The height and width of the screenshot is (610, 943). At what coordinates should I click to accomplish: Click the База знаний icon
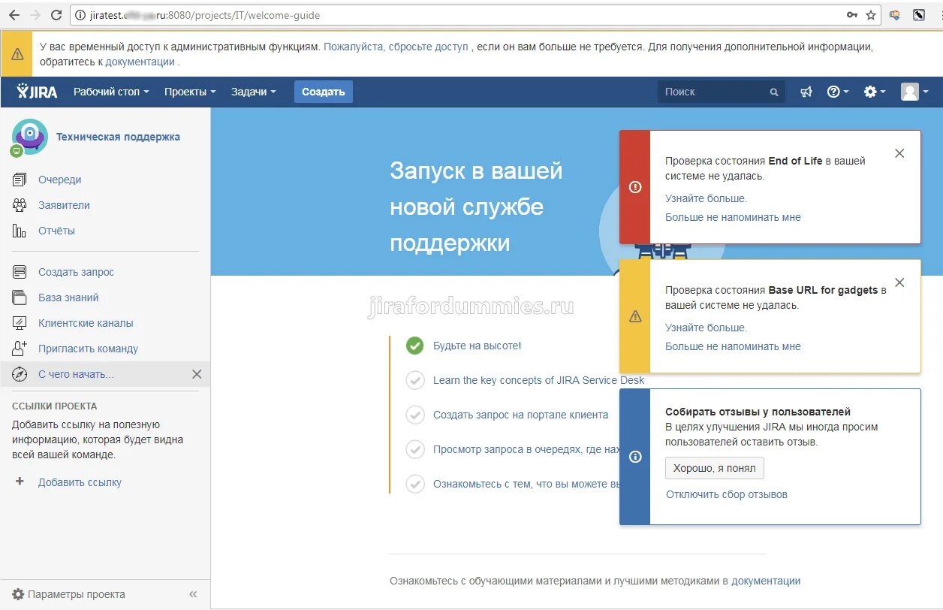tap(20, 297)
